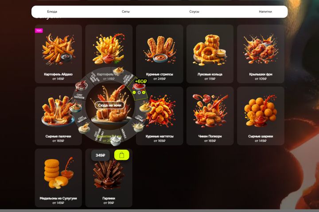
Task: Click the green minus sauce quantity button
Action: [x=134, y=92]
